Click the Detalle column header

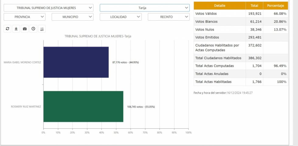pos(220,6)
